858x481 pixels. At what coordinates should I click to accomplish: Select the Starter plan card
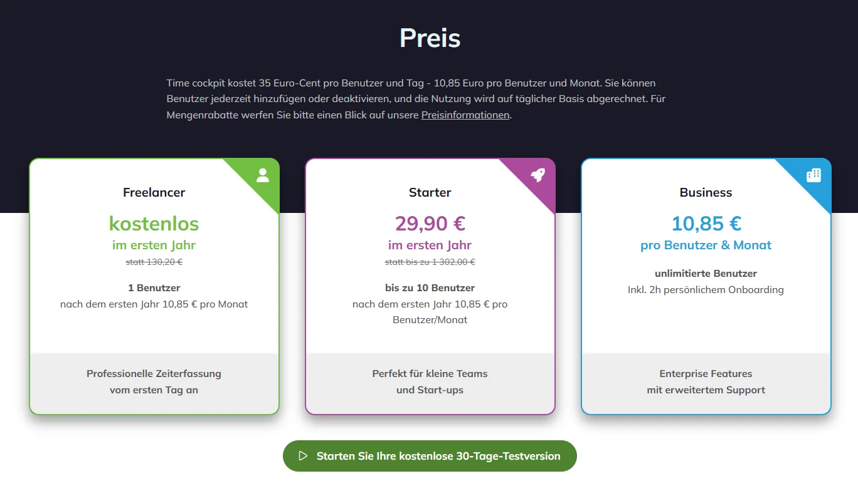[430, 285]
